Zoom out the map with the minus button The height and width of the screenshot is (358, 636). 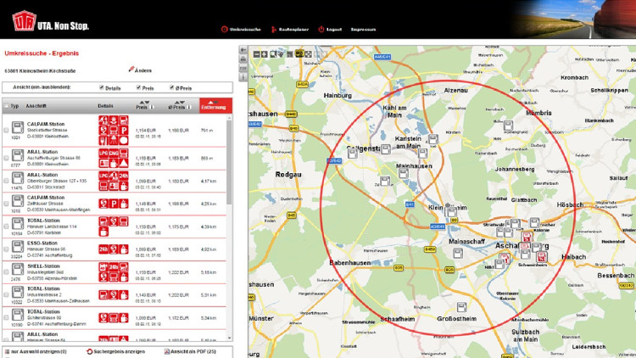(256, 54)
